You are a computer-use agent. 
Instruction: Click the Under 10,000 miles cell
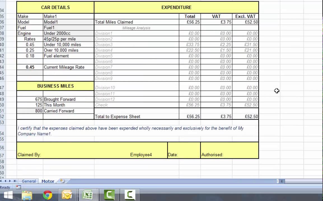tap(68, 45)
